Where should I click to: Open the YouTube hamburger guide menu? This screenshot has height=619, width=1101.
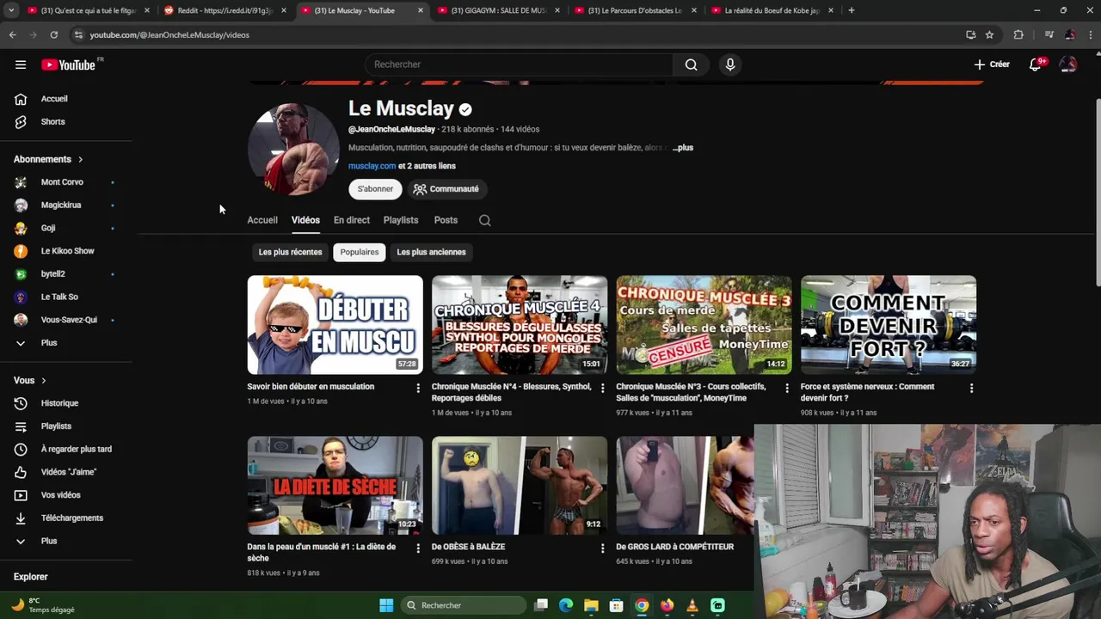click(21, 64)
